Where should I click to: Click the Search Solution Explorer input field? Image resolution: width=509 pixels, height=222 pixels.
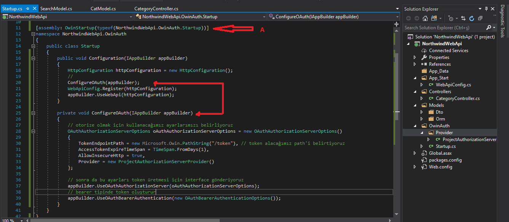444,28
